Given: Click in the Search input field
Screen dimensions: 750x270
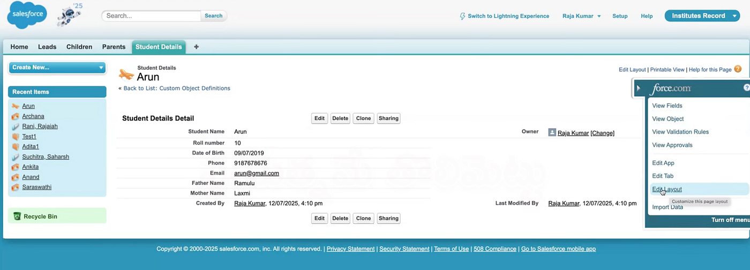Looking at the screenshot, I should [x=152, y=16].
